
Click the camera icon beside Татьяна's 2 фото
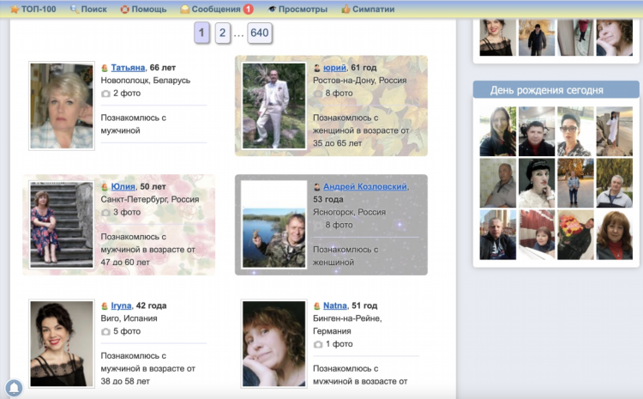[105, 94]
